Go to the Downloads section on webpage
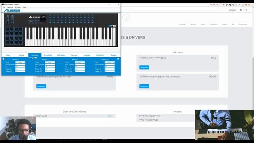Viewport: 254px width, 143px height. click(214, 24)
